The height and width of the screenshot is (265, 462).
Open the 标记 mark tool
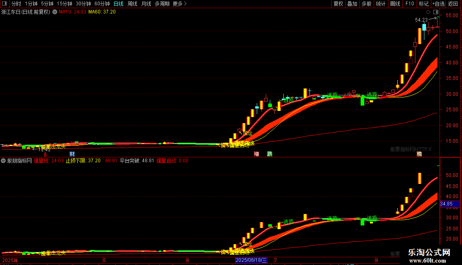[x=424, y=4]
